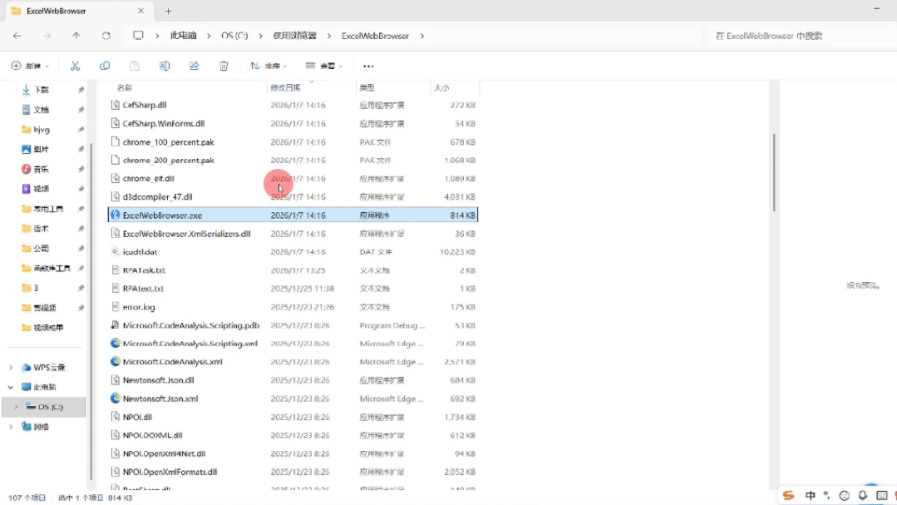Select the chrome_200_percent.pak file
Viewport: 897px width, 505px height.
168,160
